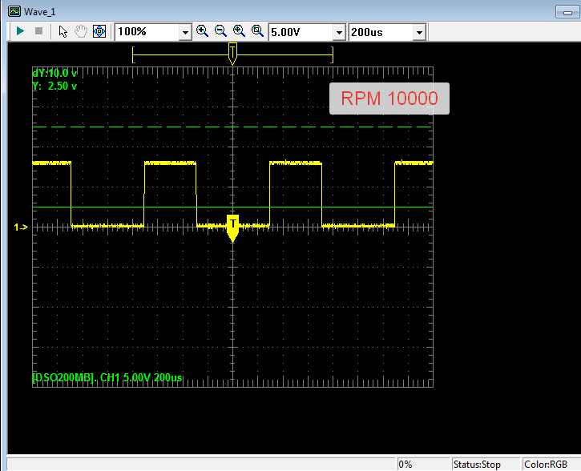Select the arrow pointer tool
581x471 pixels.
63,31
